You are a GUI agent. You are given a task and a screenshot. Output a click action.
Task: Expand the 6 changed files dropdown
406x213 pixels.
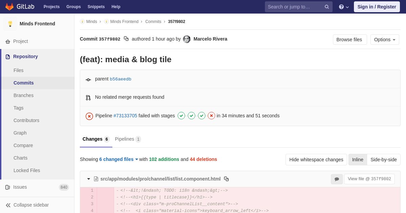click(119, 159)
